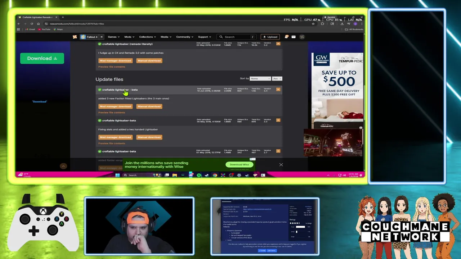Collapse the craftable lightsaber - beta 3.4 file
Screen dimensions: 461x259
click(278, 89)
